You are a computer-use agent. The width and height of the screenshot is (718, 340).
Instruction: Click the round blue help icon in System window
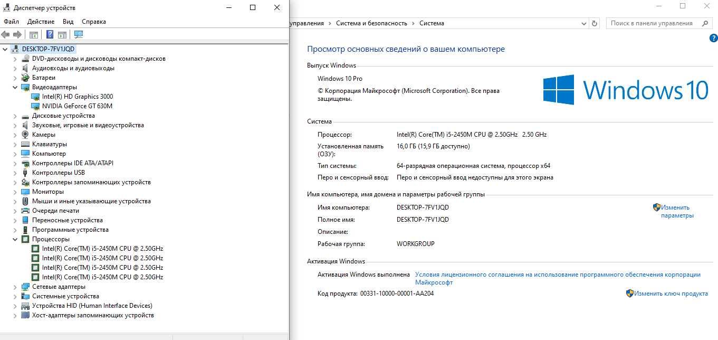713,38
